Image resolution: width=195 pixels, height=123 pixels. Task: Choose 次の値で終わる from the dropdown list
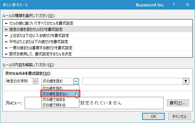pos(60,105)
